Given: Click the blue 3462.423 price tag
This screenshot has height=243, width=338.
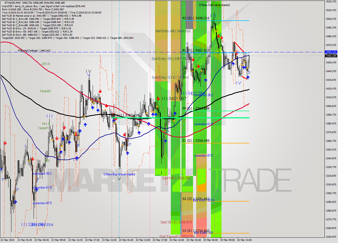Looking at the screenshot, I should point(331,52).
